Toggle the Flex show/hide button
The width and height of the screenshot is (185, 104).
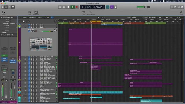(48, 17)
